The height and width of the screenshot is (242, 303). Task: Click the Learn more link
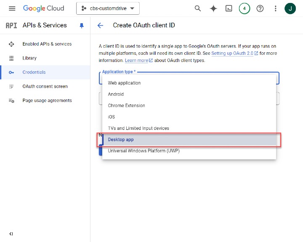click(137, 61)
